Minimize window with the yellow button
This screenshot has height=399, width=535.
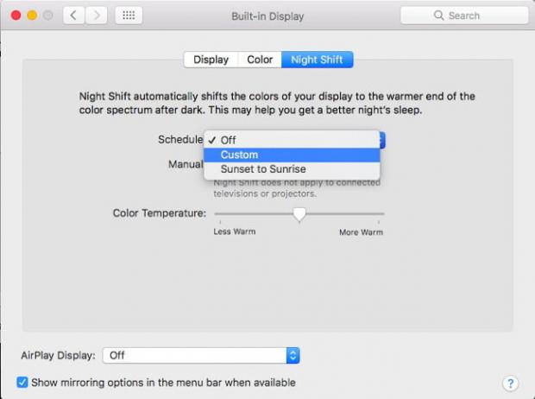[x=29, y=16]
